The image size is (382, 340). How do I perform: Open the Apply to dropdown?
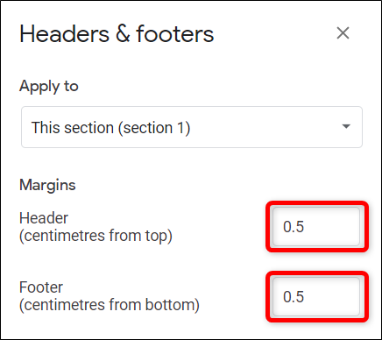(192, 127)
